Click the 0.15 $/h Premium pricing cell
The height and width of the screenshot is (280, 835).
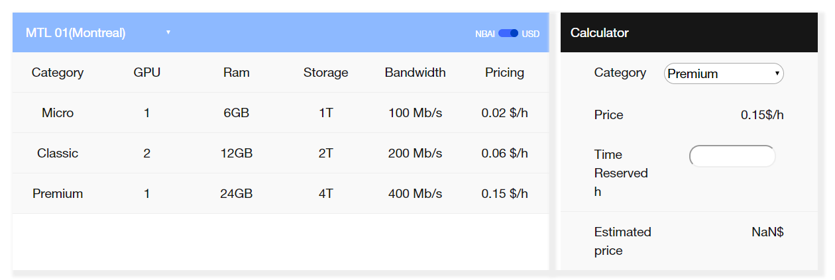point(504,193)
